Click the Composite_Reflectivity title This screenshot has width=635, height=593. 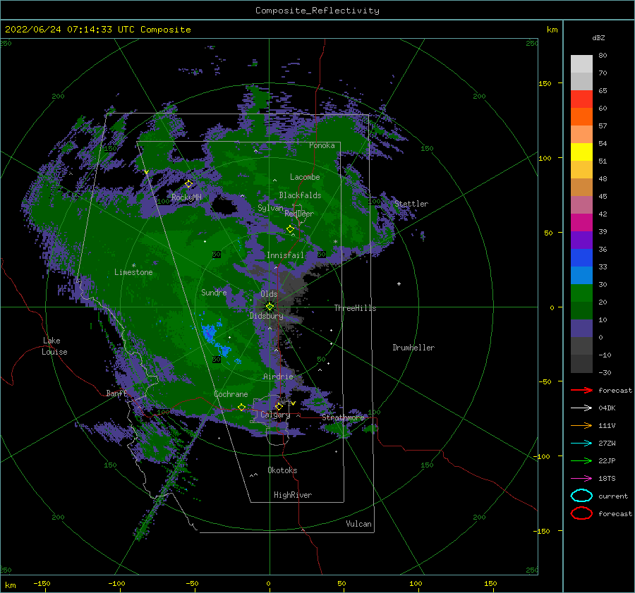tap(317, 11)
